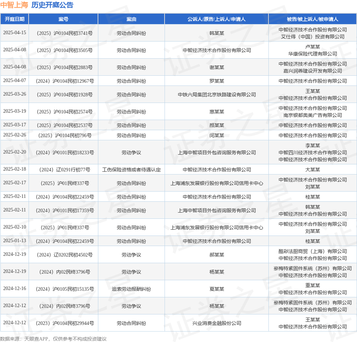Click date cell 2025-02-26
Image resolution: width=357 pixels, height=342 pixels.
tap(15, 135)
